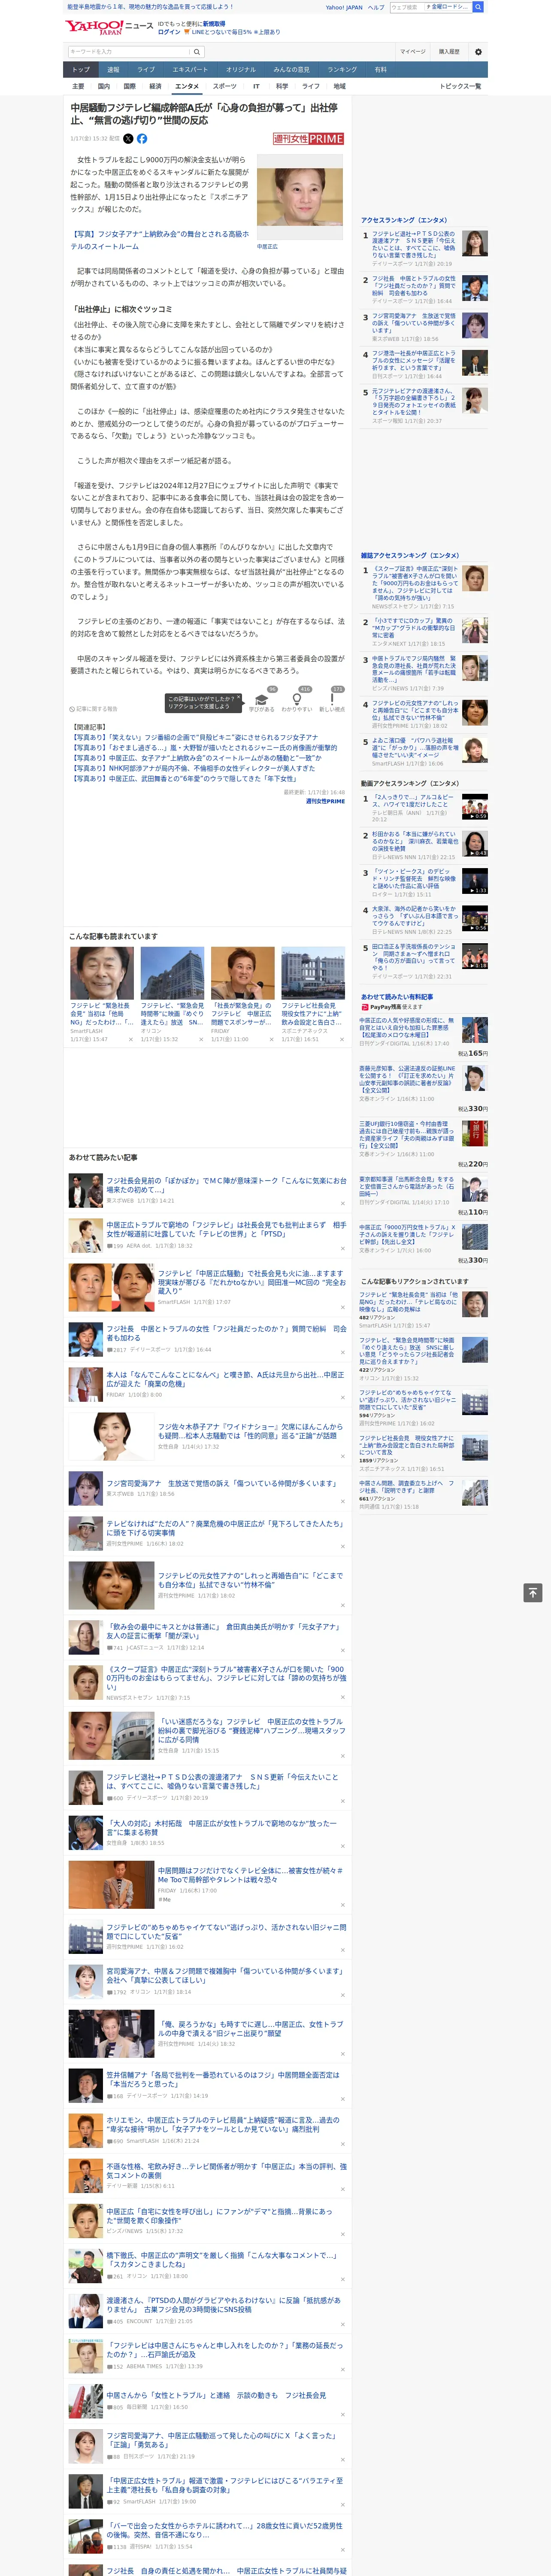Click the back-to-top arrow button

[533, 1592]
